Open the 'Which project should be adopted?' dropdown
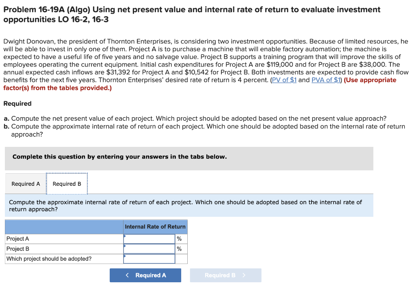This screenshot has height=290, width=416. click(x=149, y=259)
